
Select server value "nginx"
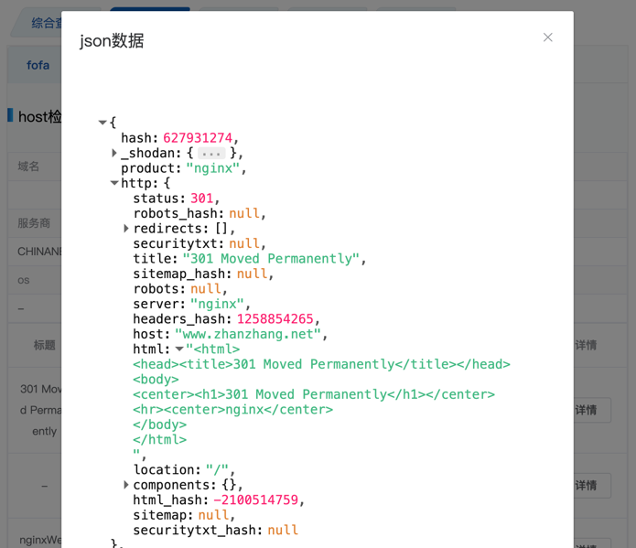(x=217, y=304)
